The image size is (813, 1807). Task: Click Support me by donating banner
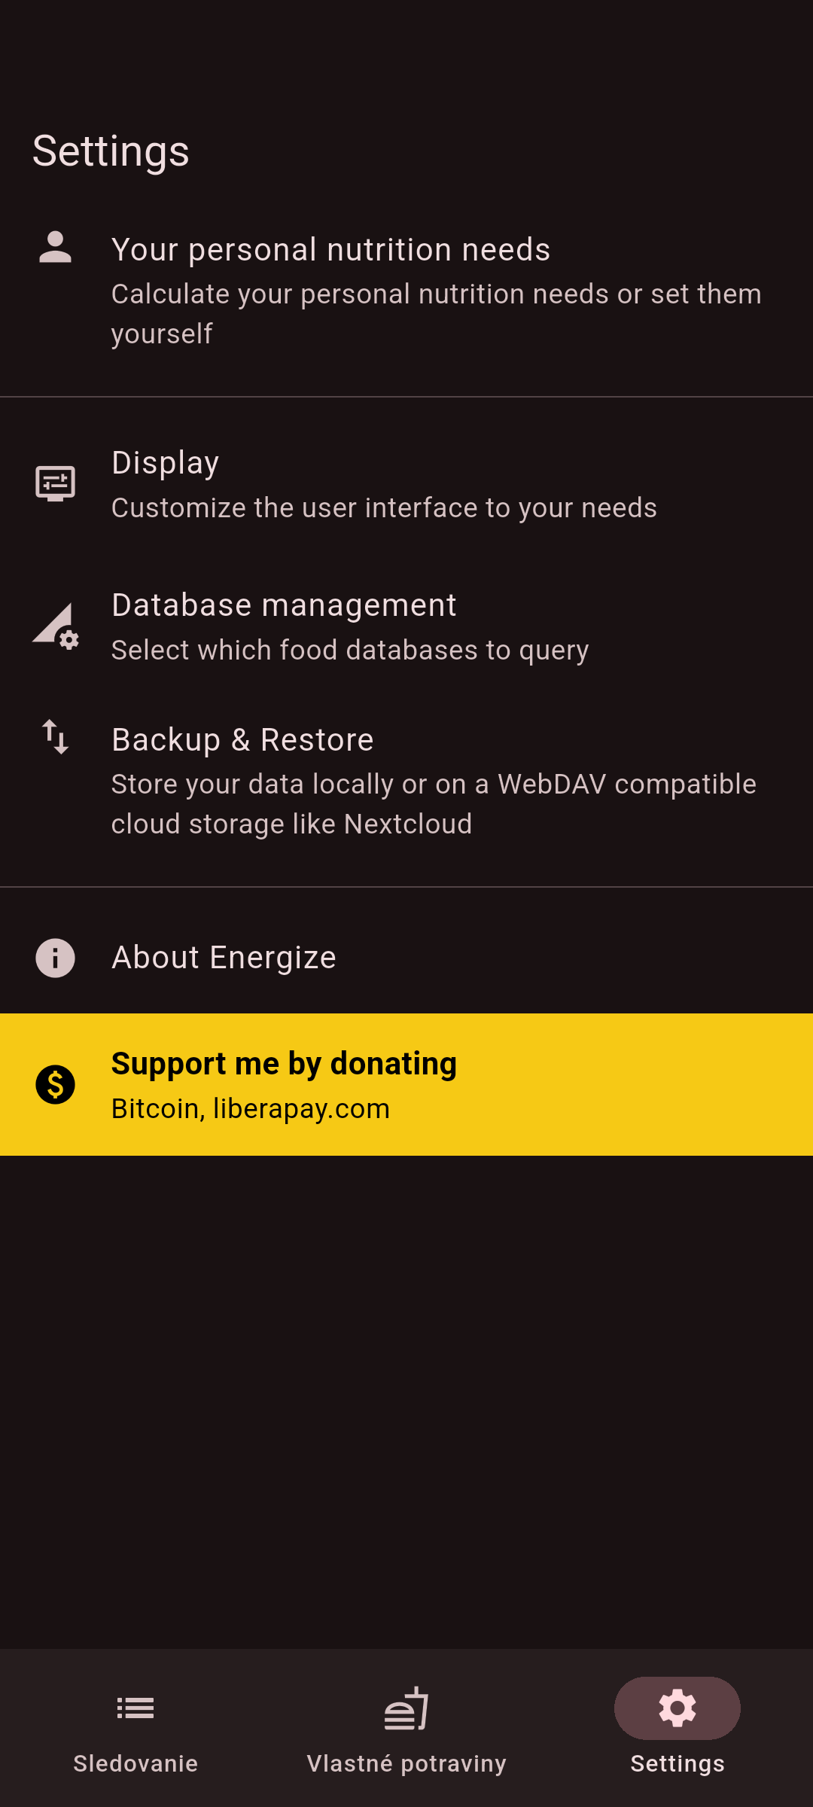coord(284,1064)
